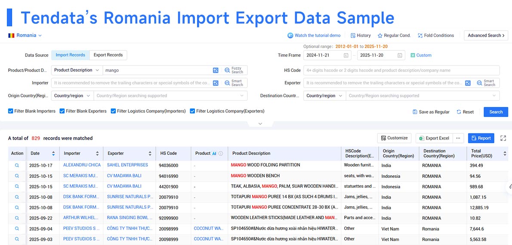Toggle Filter Blank Exporters checkbox
This screenshot has width=512, height=245.
pos(62,111)
